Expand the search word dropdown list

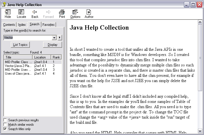tap(54, 38)
